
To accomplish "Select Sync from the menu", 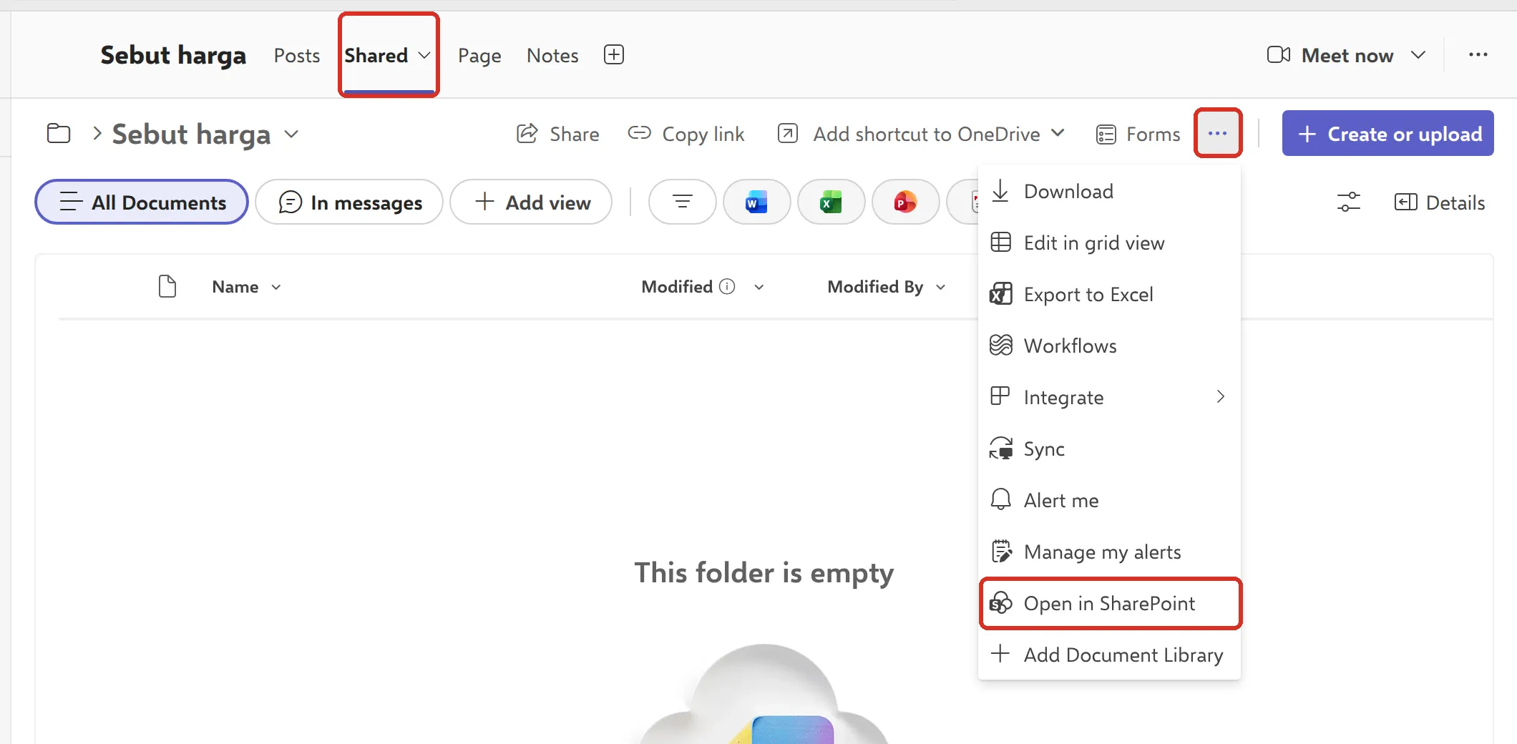I will (x=1109, y=449).
